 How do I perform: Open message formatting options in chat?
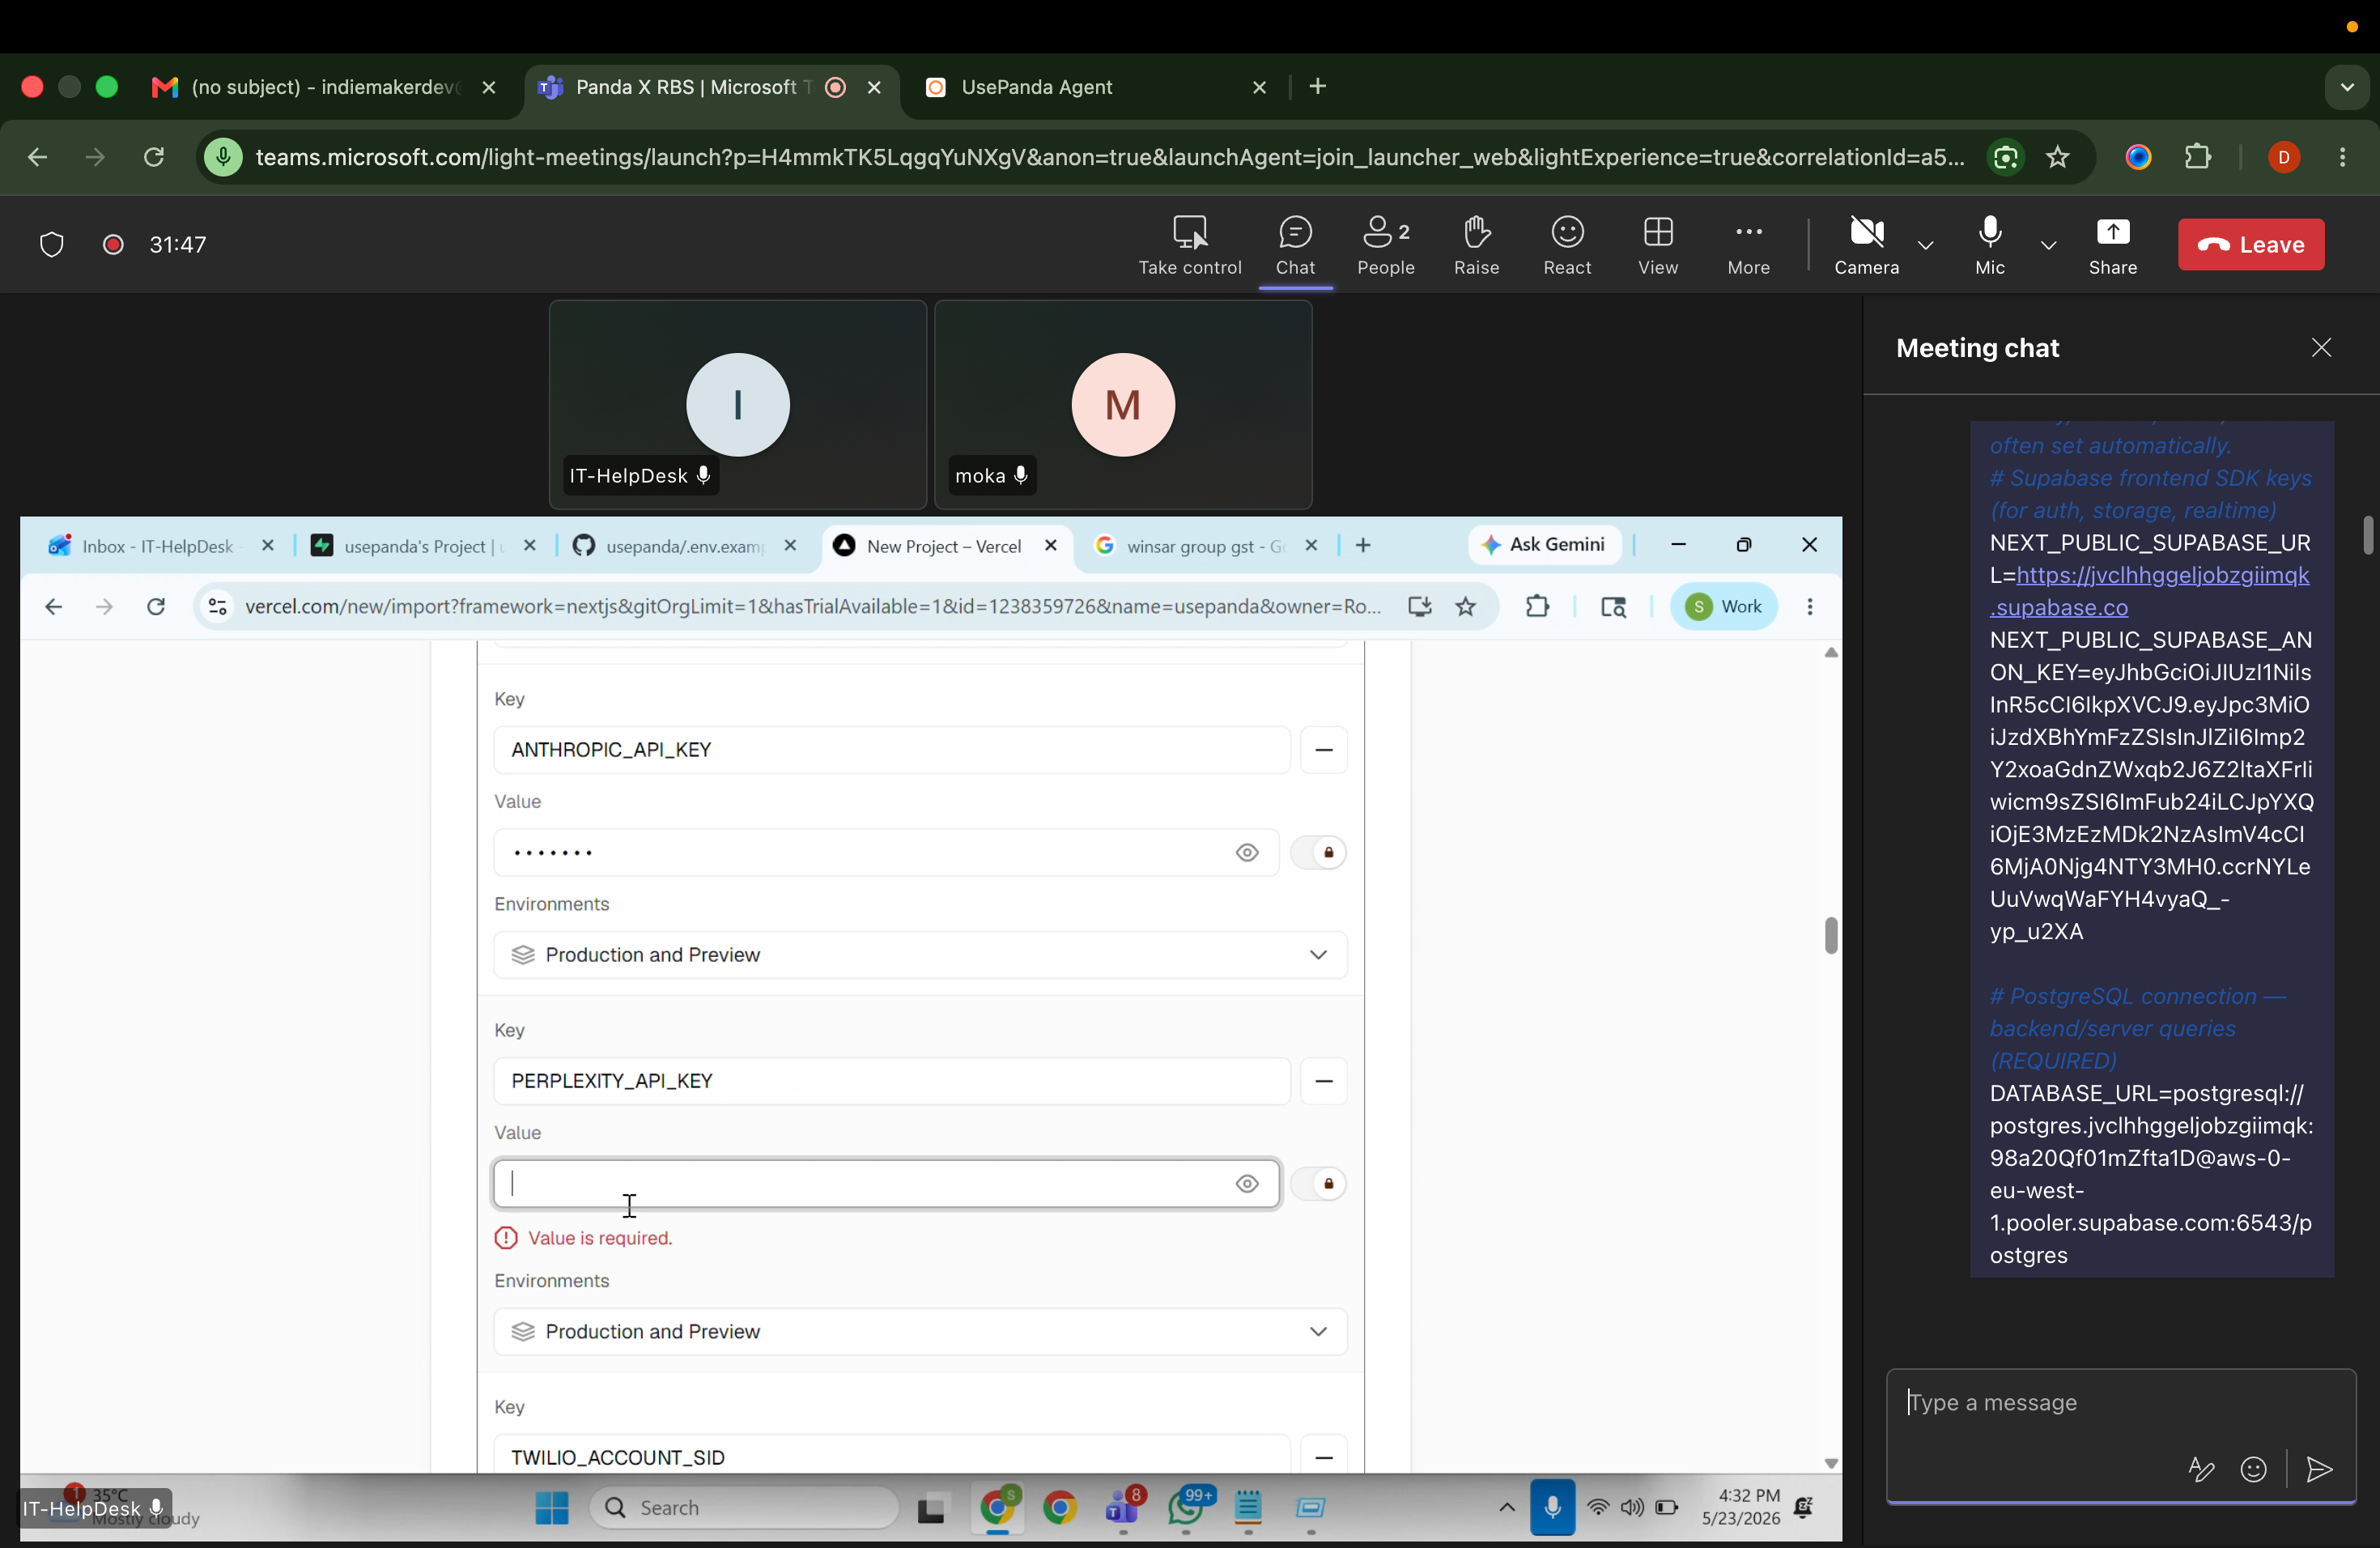pyautogui.click(x=2200, y=1469)
